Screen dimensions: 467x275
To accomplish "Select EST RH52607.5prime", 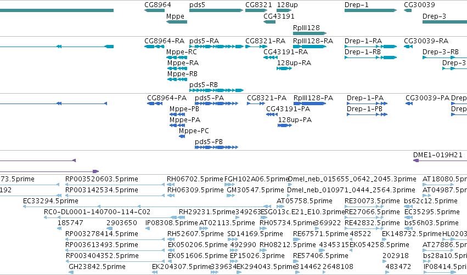I will (171, 239).
